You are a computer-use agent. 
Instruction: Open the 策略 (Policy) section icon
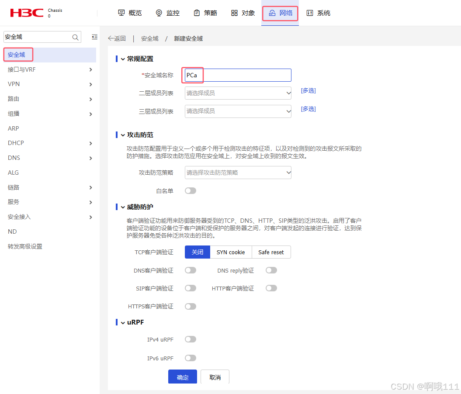[196, 13]
